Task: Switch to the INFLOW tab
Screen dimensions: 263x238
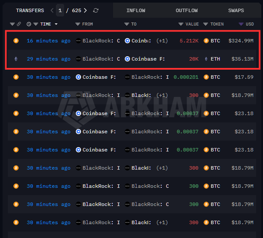Action: point(136,10)
